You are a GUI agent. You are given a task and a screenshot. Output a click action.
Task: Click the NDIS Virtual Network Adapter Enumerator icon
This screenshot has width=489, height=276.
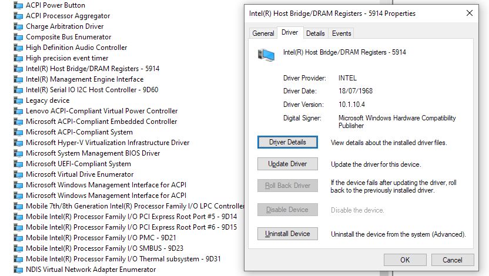19,270
